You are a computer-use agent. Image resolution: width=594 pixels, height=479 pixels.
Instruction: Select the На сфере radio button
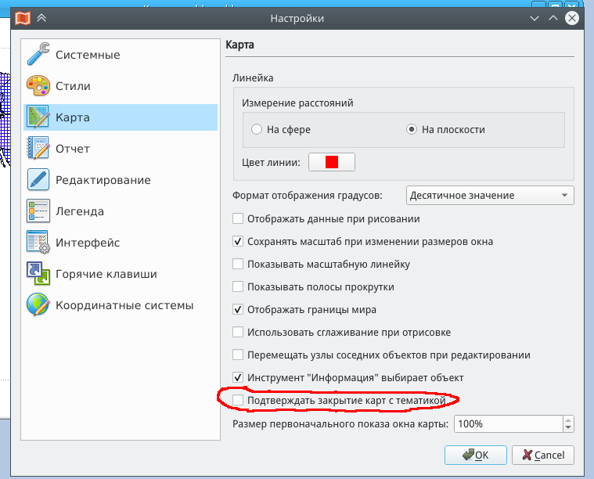click(257, 130)
